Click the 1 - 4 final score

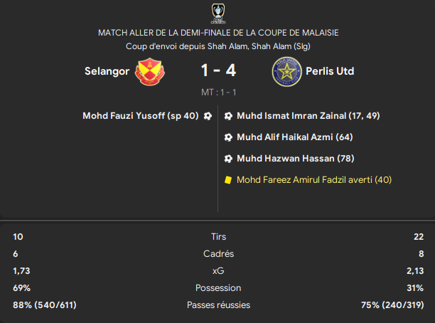click(x=218, y=70)
